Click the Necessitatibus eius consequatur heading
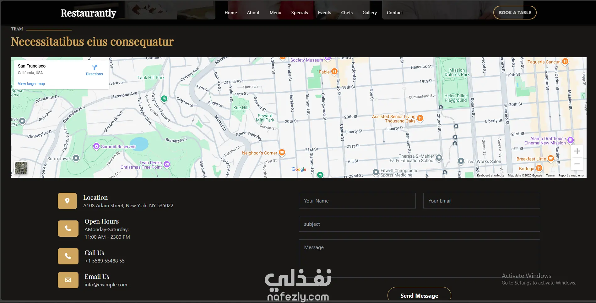596x303 pixels. click(92, 41)
